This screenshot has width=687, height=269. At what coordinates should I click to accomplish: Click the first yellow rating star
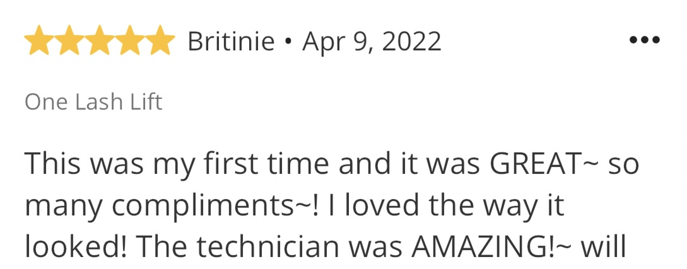pos(39,40)
